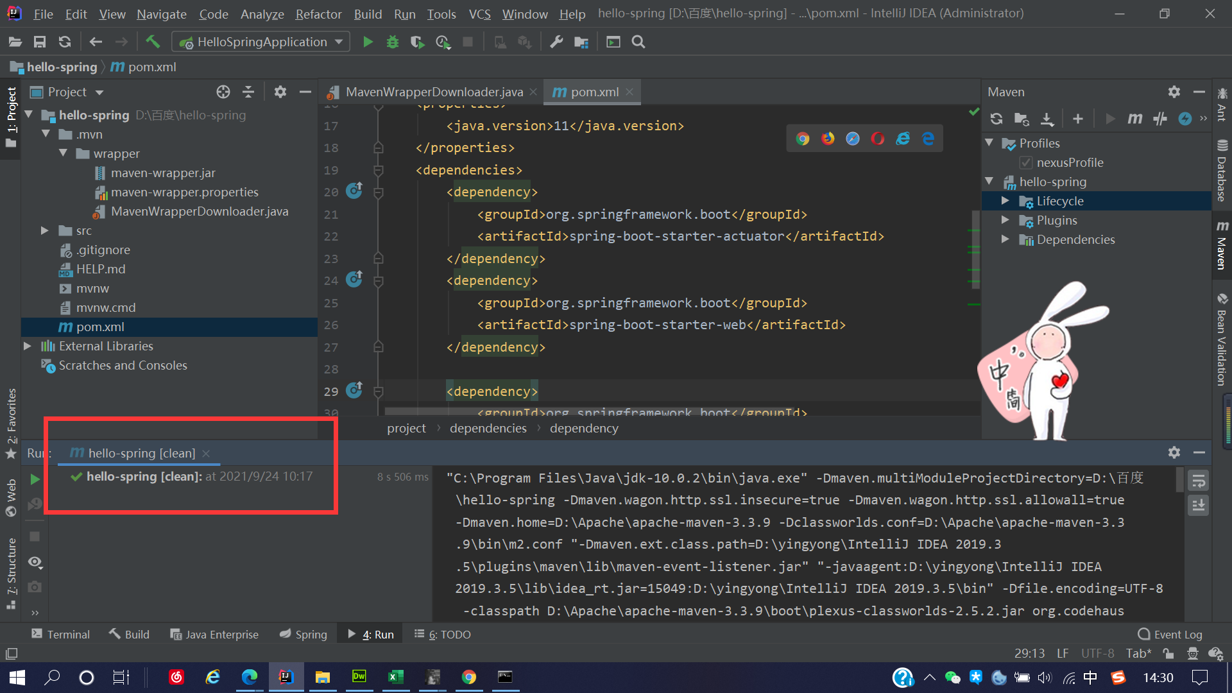
Task: Click the Build project hammer icon
Action: [153, 42]
